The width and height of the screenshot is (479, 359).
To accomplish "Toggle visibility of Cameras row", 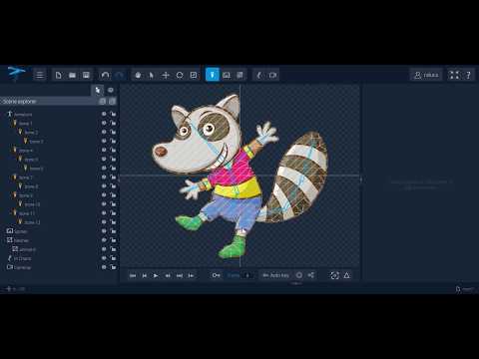I will 104,267.
